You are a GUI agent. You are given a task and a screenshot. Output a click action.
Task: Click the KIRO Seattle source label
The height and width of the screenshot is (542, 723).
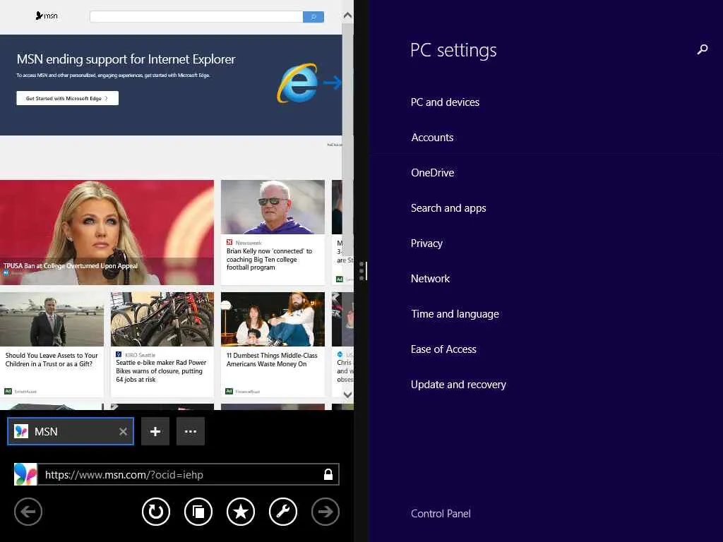click(x=141, y=355)
